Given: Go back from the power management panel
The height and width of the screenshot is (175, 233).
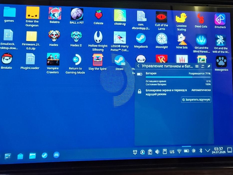Looking at the screenshot, I should pyautogui.click(x=138, y=66).
